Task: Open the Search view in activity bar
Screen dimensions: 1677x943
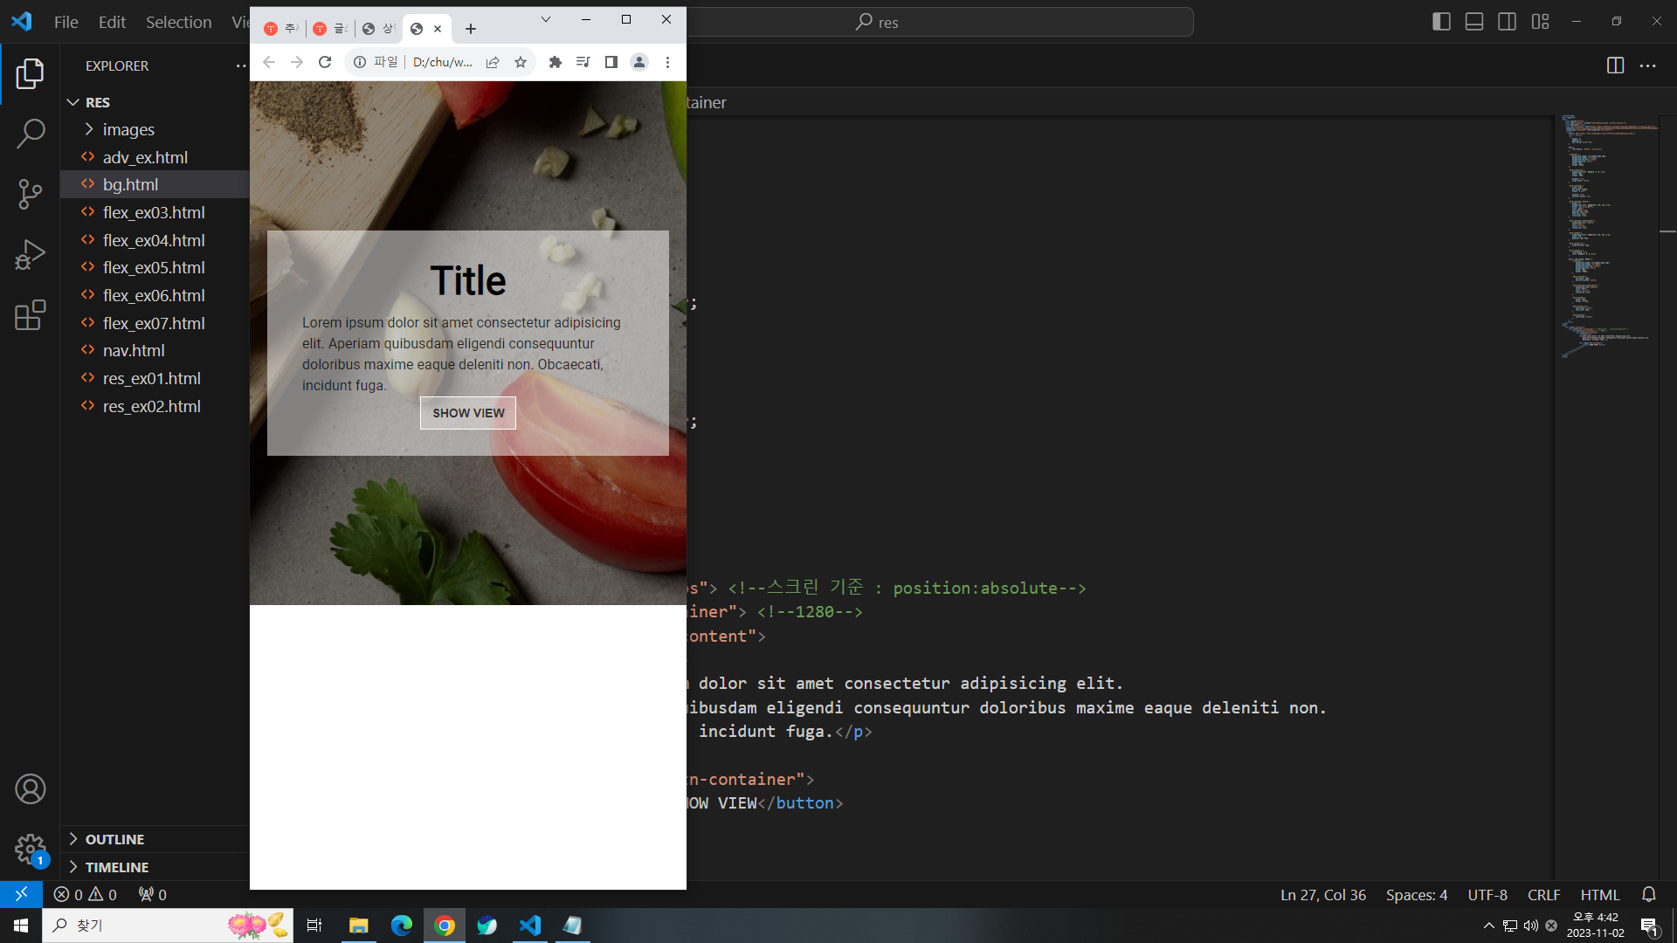Action: (30, 134)
